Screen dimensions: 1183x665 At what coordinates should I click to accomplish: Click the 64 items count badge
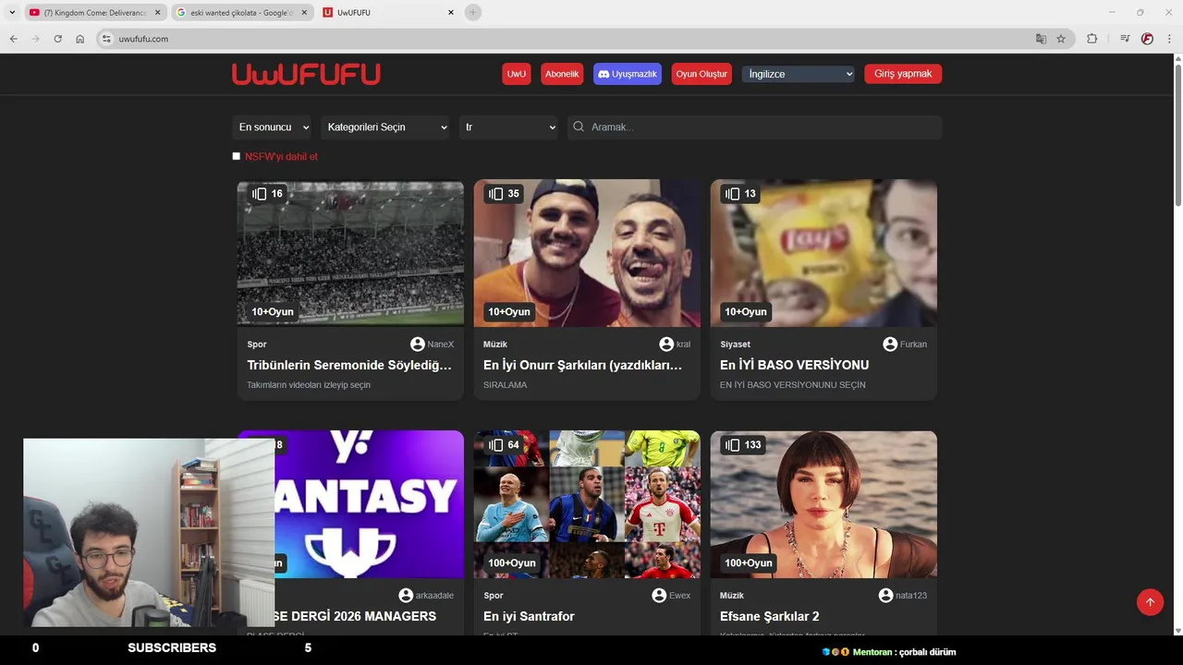tap(505, 445)
